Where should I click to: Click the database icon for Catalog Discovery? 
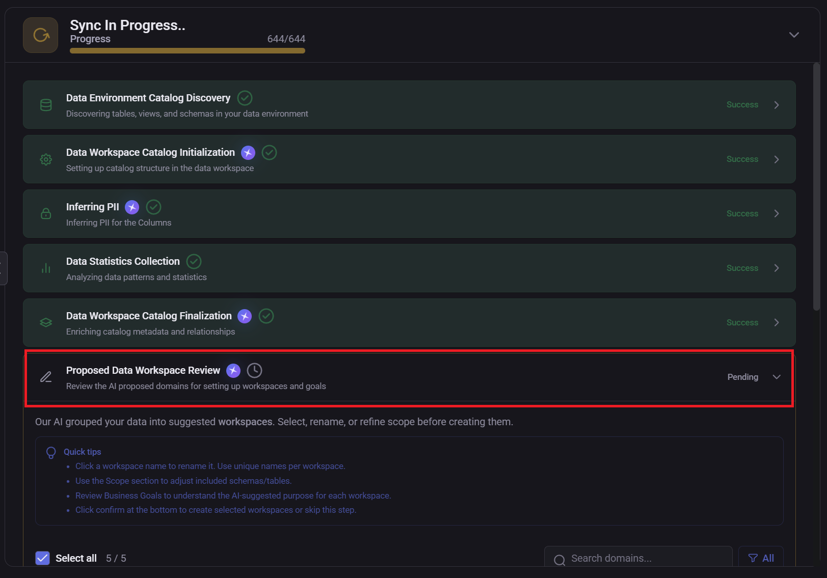coord(46,105)
